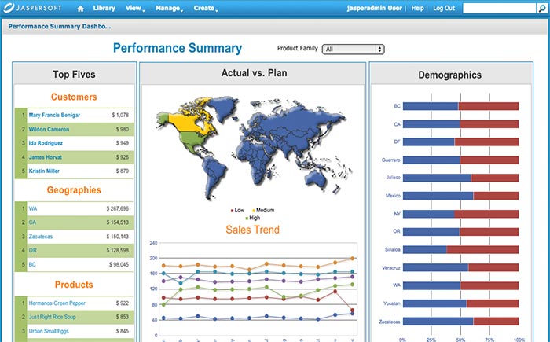Click the $ 922 product amount
Image resolution: width=550 pixels, height=342 pixels.
(123, 303)
